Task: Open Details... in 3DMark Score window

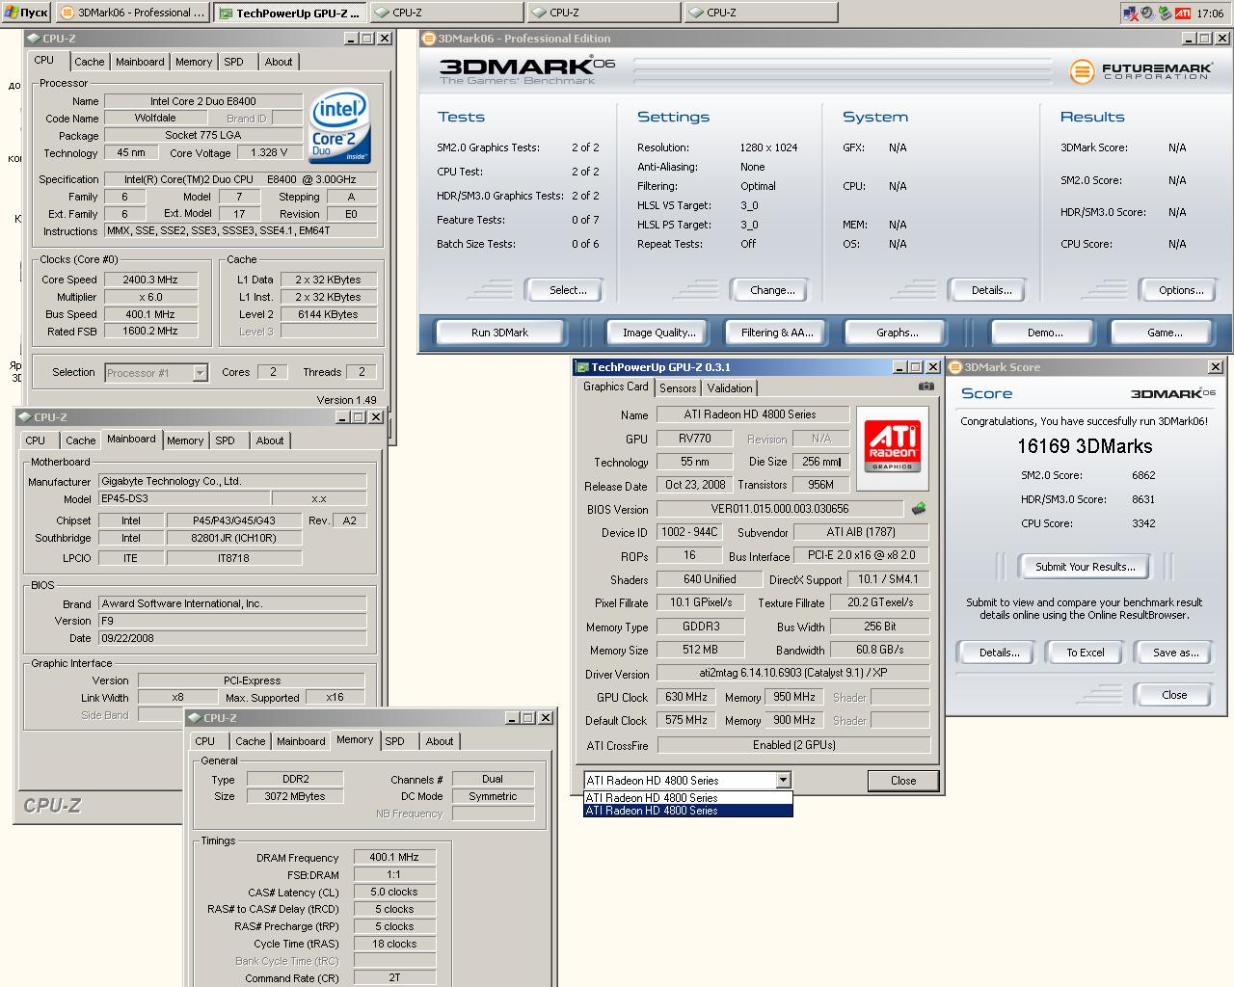Action: 999,653
